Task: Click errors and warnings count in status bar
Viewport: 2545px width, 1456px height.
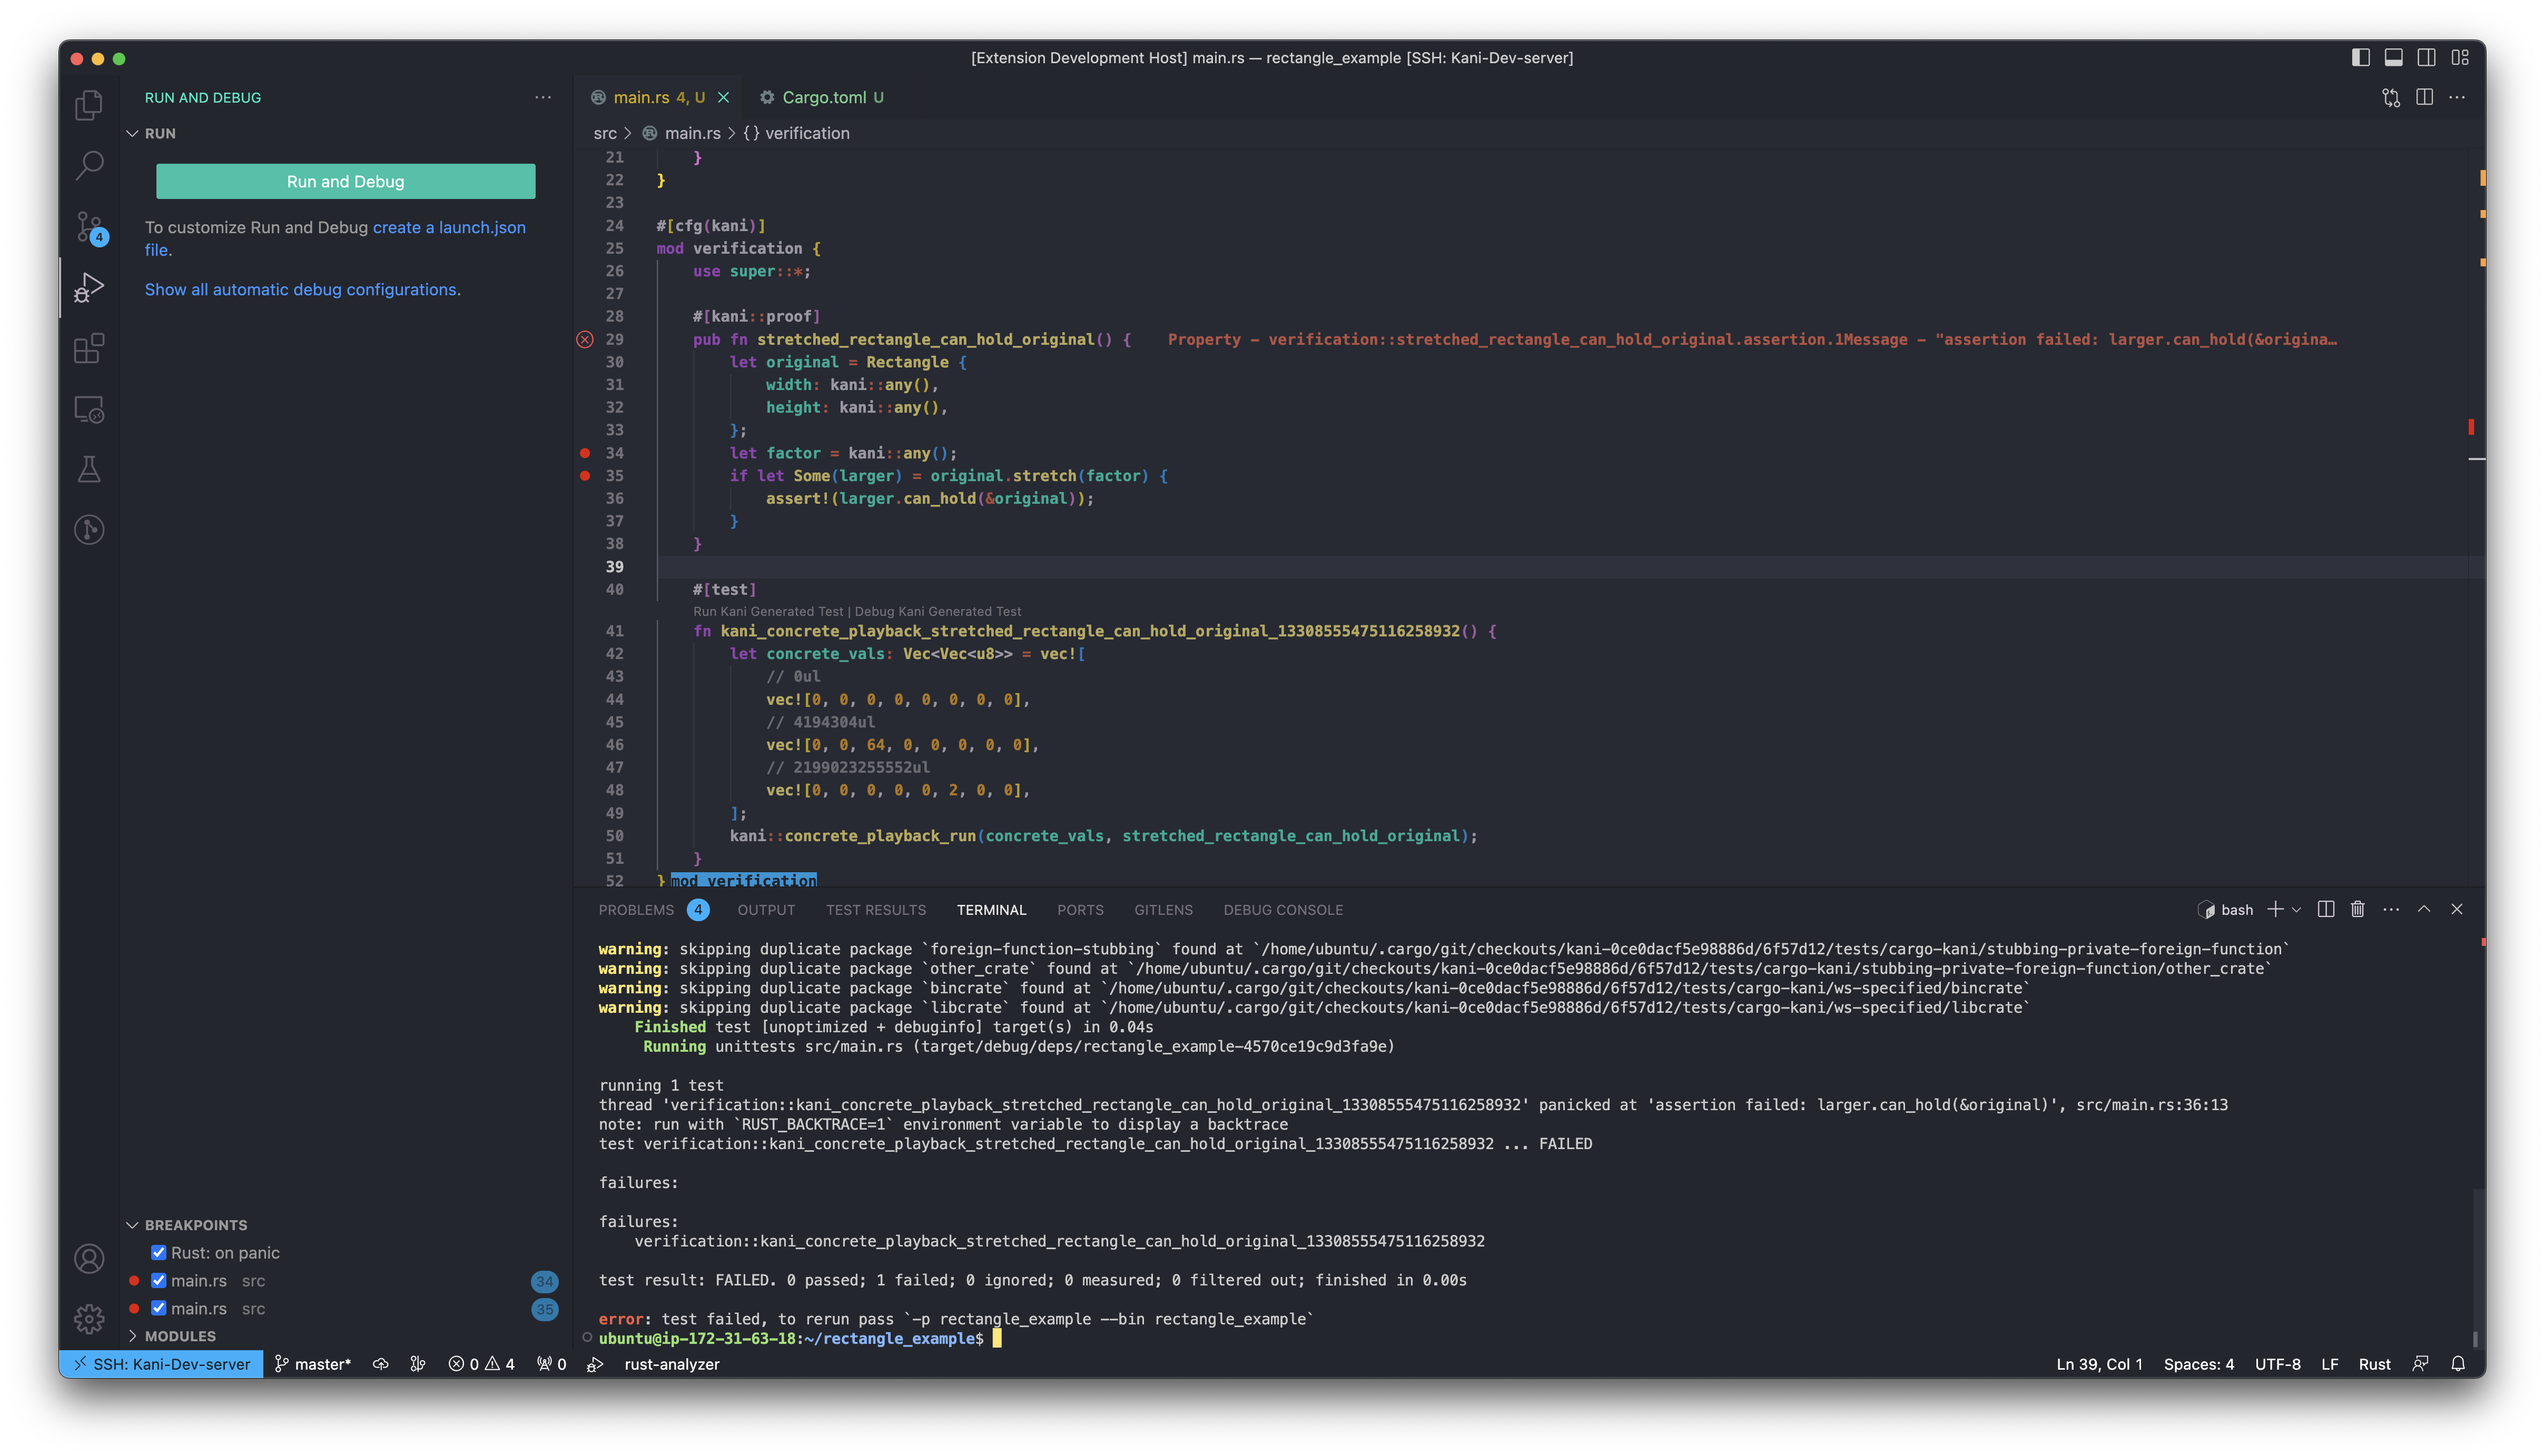Action: point(481,1364)
